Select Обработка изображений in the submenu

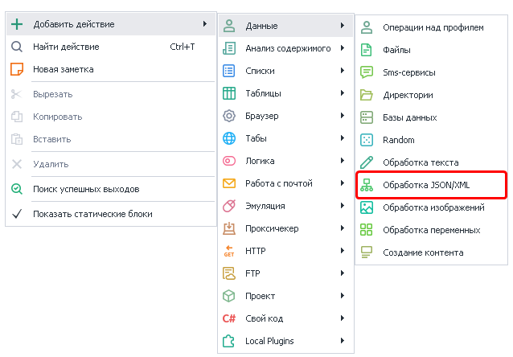[x=433, y=207]
